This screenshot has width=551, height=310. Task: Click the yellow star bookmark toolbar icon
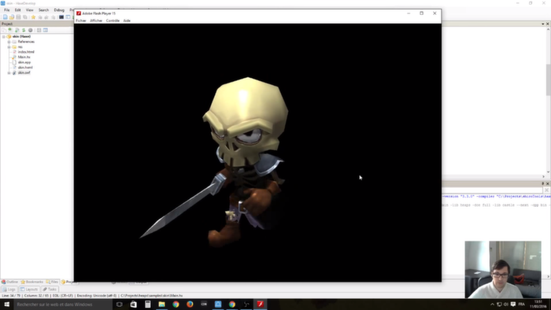point(33,17)
